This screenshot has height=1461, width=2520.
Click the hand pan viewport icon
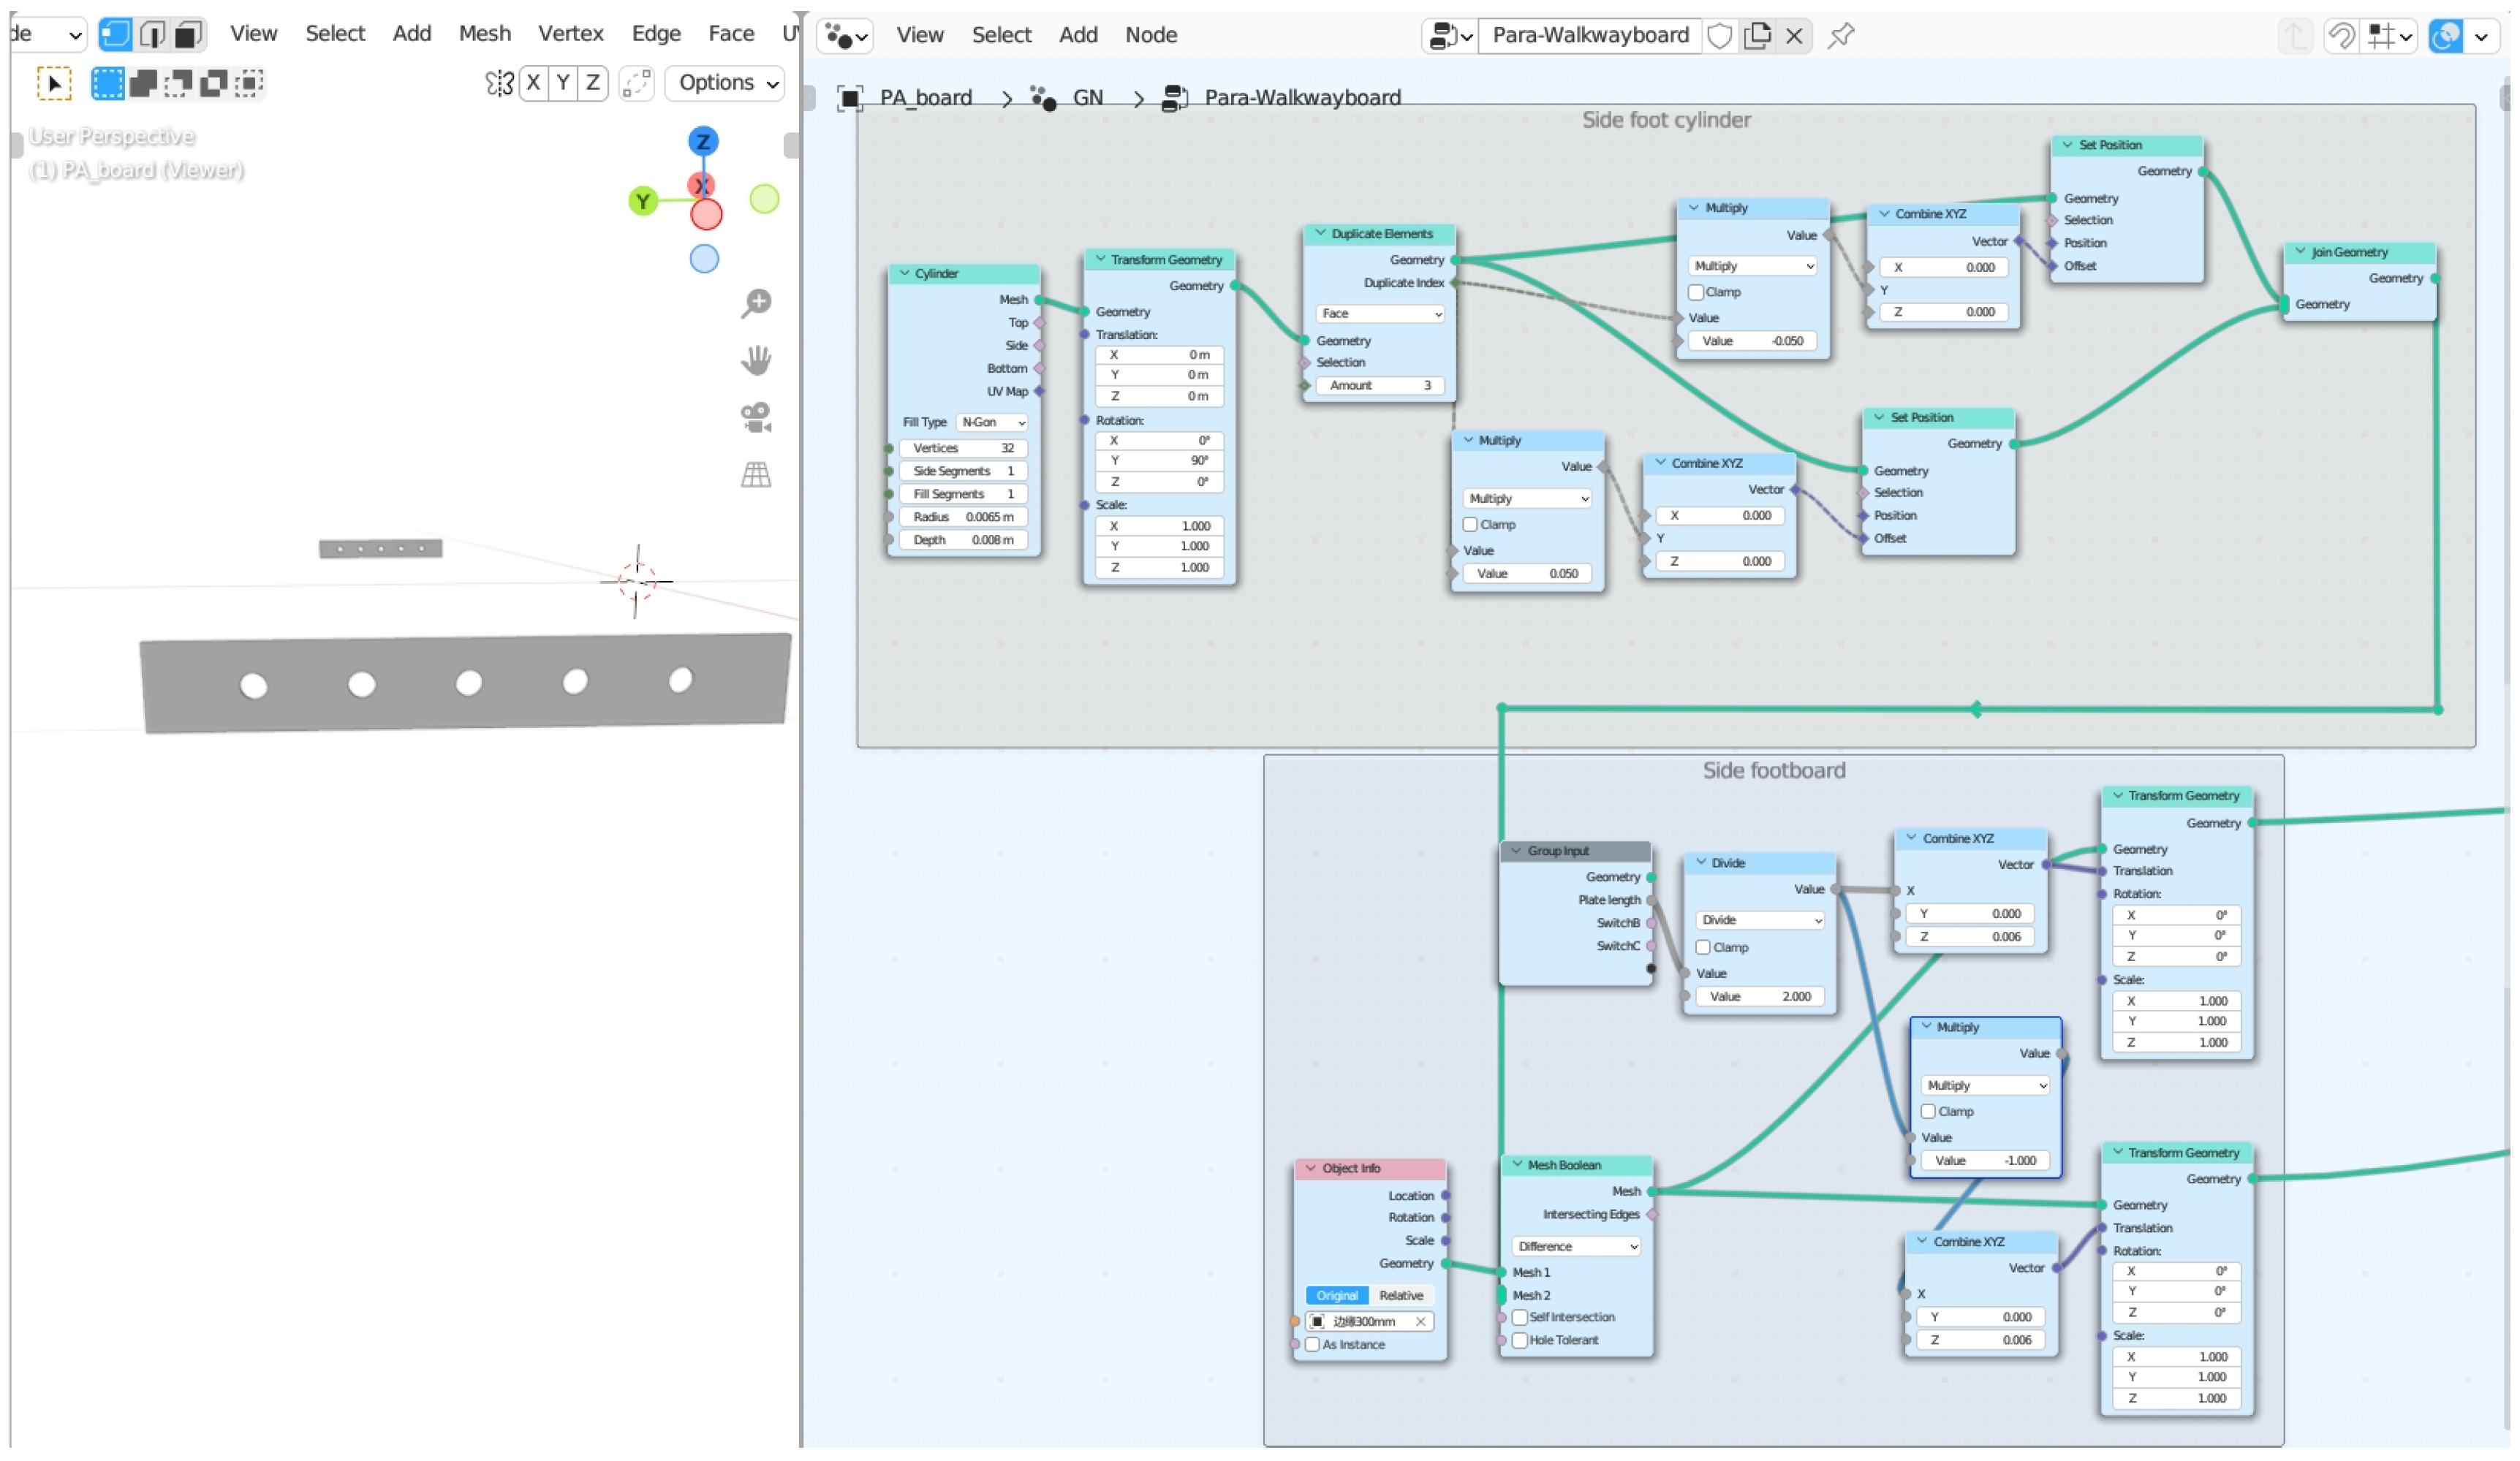756,360
